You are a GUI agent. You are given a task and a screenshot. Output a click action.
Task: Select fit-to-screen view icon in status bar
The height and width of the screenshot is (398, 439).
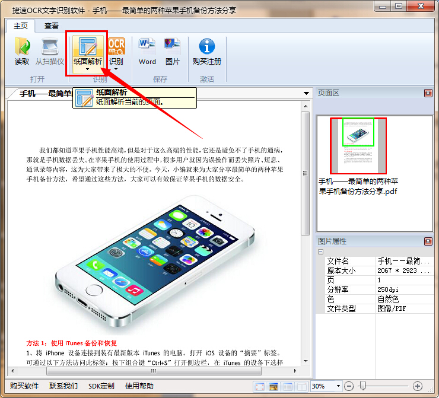pyautogui.click(x=259, y=387)
